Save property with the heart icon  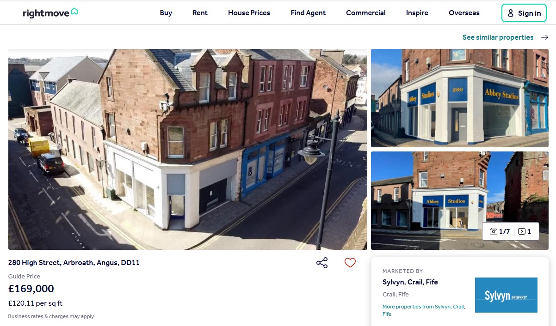(x=350, y=263)
